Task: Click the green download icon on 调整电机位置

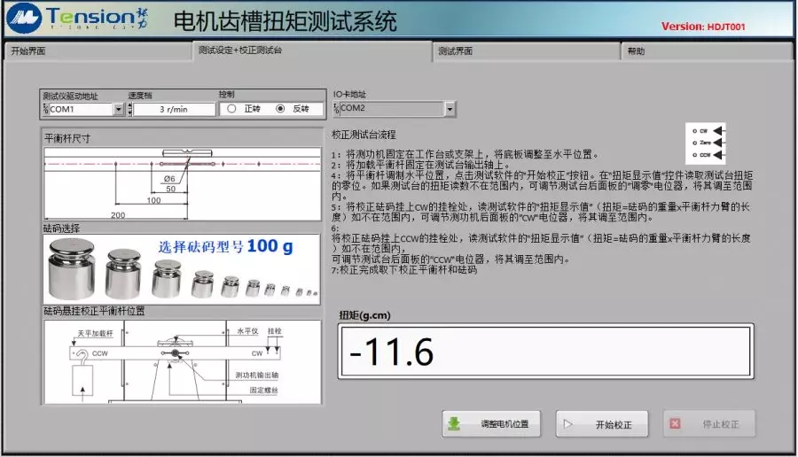Action: pos(454,424)
